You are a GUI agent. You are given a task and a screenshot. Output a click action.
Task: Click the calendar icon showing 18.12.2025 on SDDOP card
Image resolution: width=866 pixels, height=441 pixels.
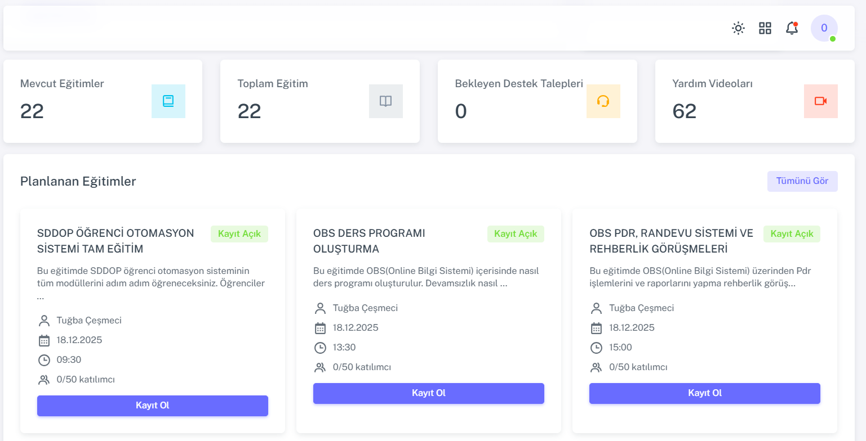[45, 340]
